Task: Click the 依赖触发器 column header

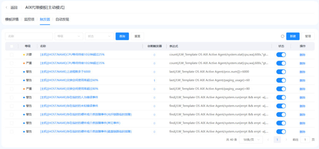Action: (x=155, y=46)
